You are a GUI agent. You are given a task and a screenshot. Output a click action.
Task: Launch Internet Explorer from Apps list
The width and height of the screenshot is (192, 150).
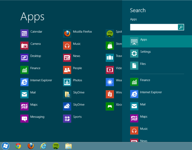coord(24,82)
